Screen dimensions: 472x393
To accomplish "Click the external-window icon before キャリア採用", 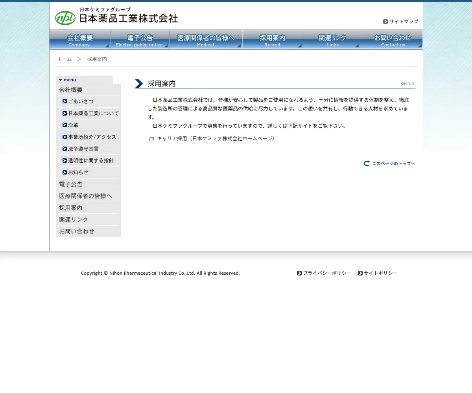I will coord(151,139).
